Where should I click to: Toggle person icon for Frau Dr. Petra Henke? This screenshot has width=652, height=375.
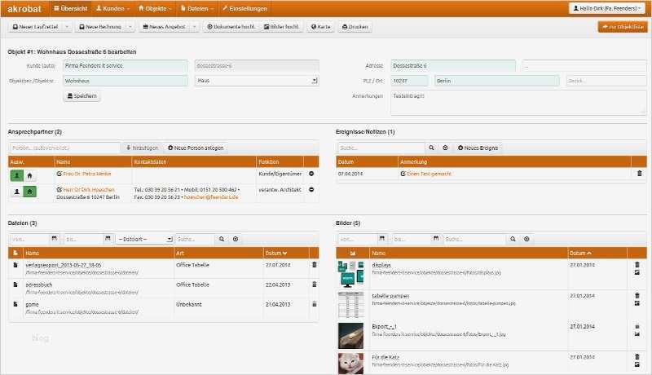coord(16,175)
